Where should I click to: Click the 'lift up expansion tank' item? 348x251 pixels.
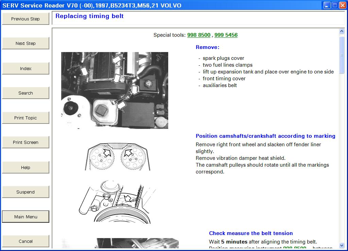point(268,72)
